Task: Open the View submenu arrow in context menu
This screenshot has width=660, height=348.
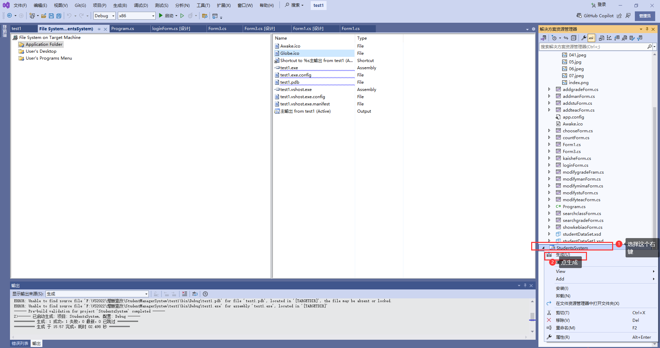Action: (x=653, y=271)
